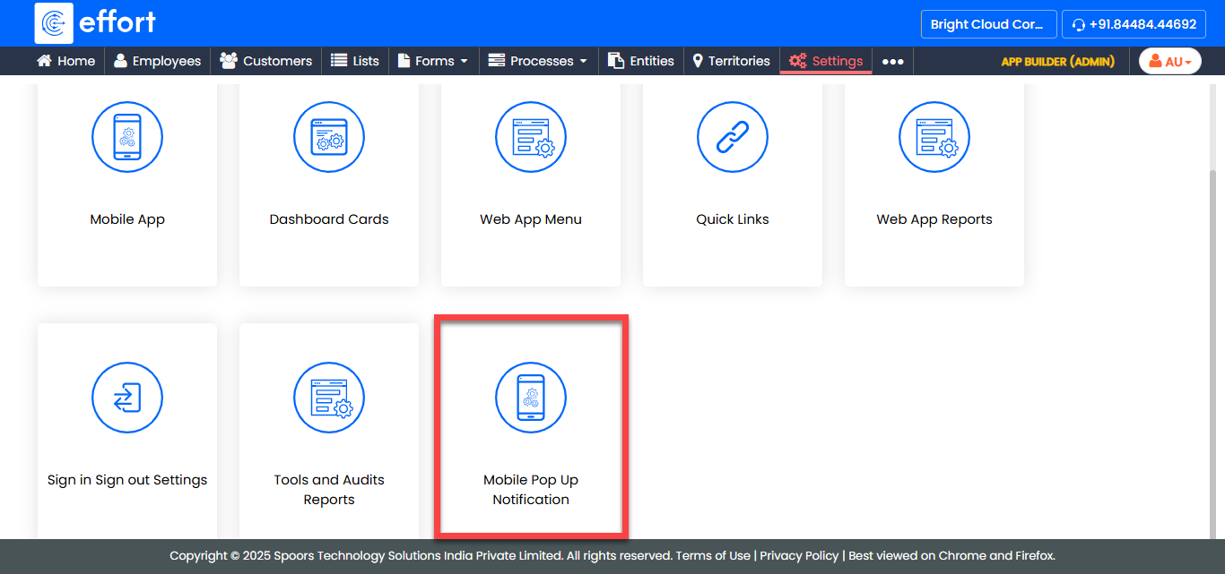Click the support phone number button
The width and height of the screenshot is (1225, 574).
(x=1134, y=24)
